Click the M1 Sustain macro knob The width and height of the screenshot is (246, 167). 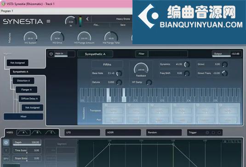click(30, 37)
